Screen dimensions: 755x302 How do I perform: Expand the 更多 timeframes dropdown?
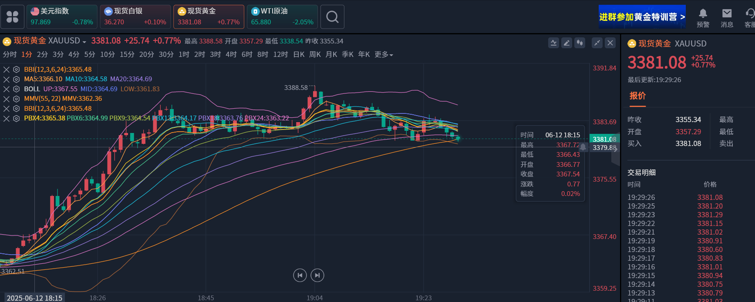coord(384,54)
